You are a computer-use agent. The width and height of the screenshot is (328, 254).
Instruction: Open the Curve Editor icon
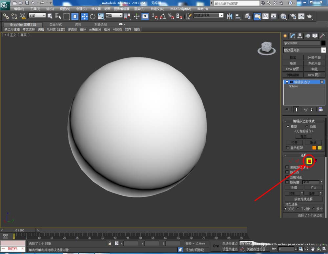pos(265,16)
